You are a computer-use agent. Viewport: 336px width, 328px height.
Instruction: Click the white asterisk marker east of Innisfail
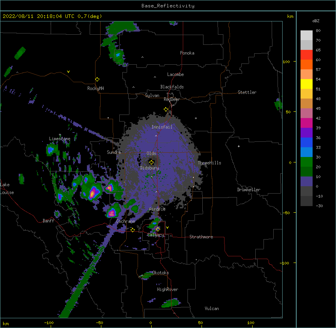[196, 118]
